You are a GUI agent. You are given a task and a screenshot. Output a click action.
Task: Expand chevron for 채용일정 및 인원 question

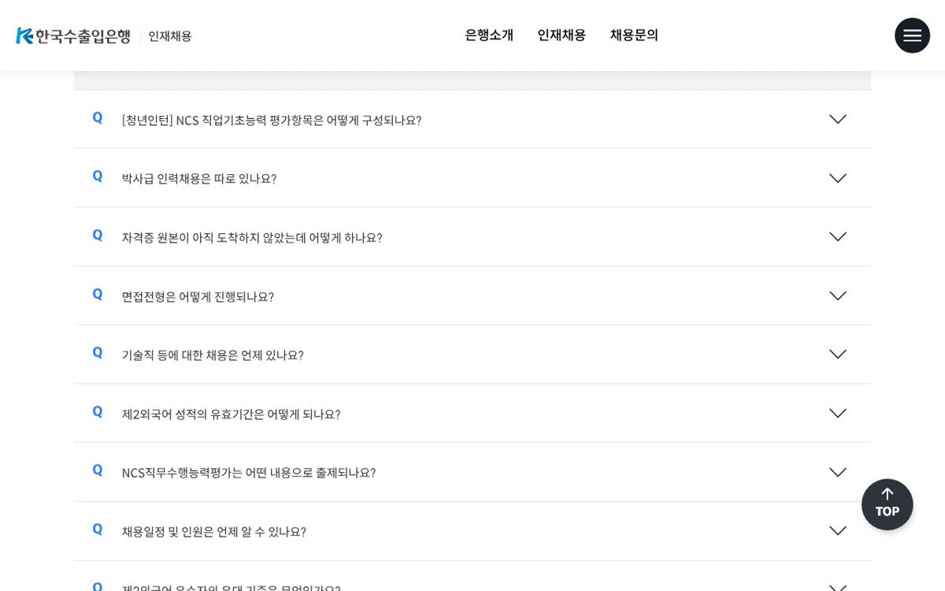(838, 530)
